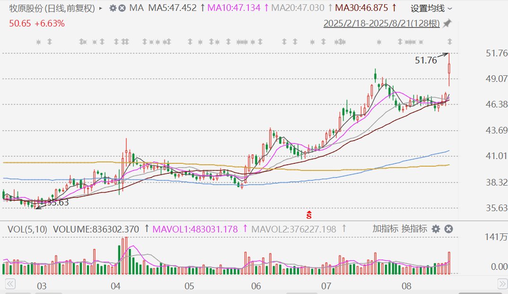This screenshot has height=294, width=508.
Task: Go to later data with right double-arrow
Action: 502,284
